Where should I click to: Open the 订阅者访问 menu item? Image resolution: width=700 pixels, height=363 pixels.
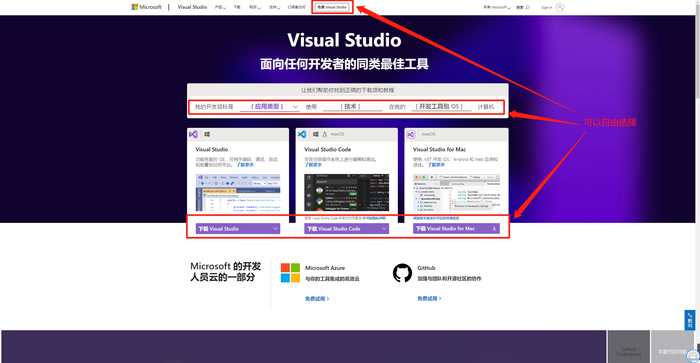296,7
